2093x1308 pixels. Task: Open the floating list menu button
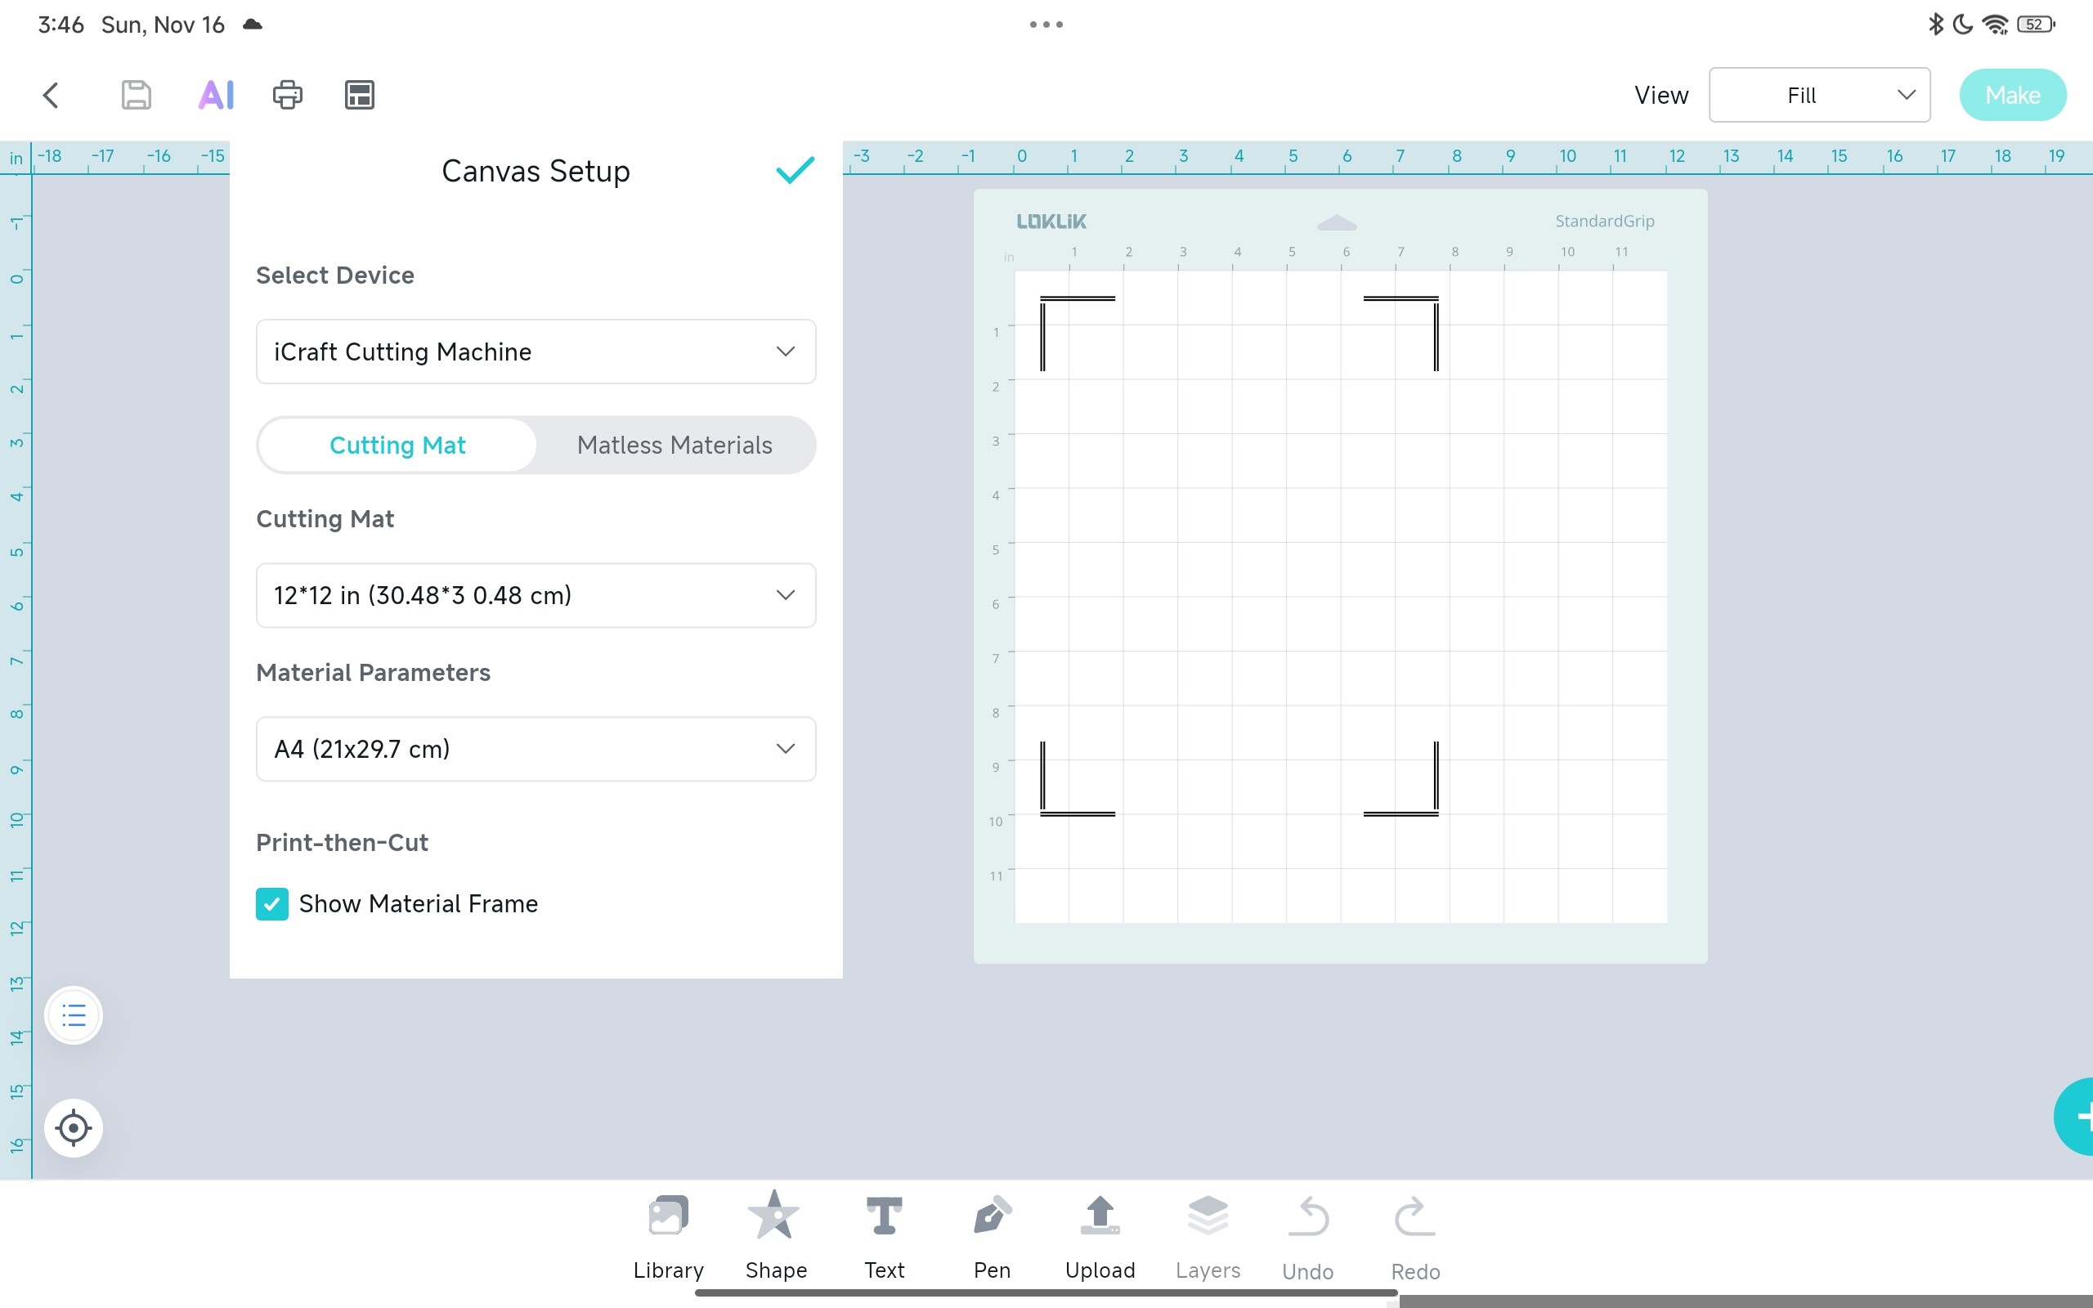coord(74,1015)
